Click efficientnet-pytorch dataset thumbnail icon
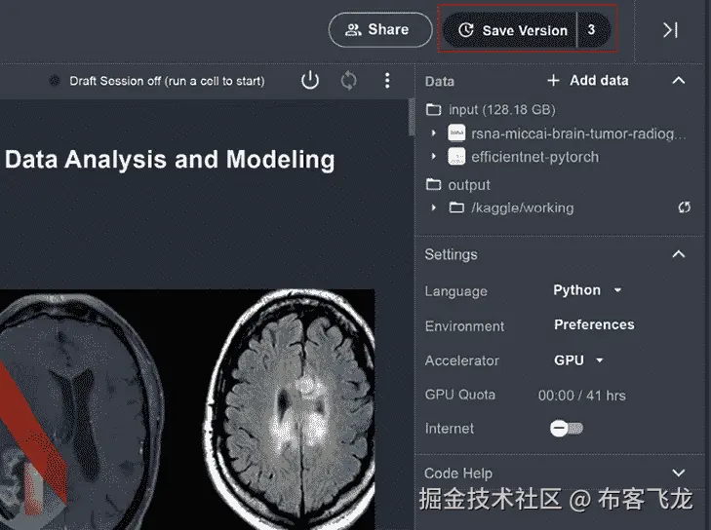 click(x=456, y=156)
